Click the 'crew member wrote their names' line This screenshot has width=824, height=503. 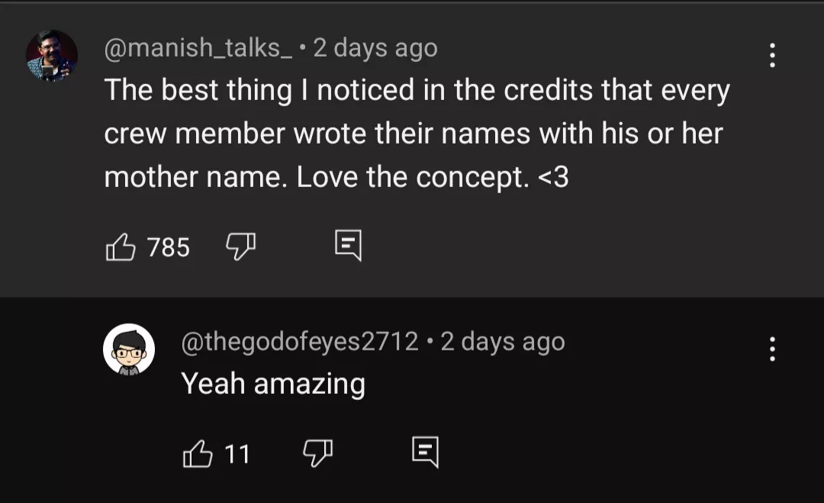413,134
